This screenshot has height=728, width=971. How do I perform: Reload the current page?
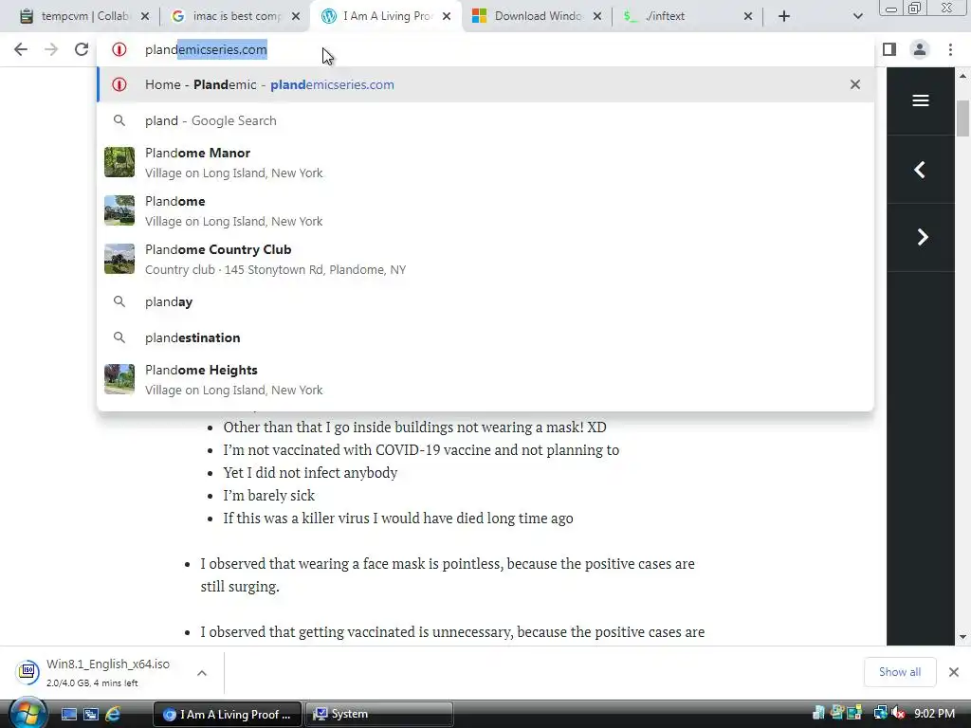[82, 49]
